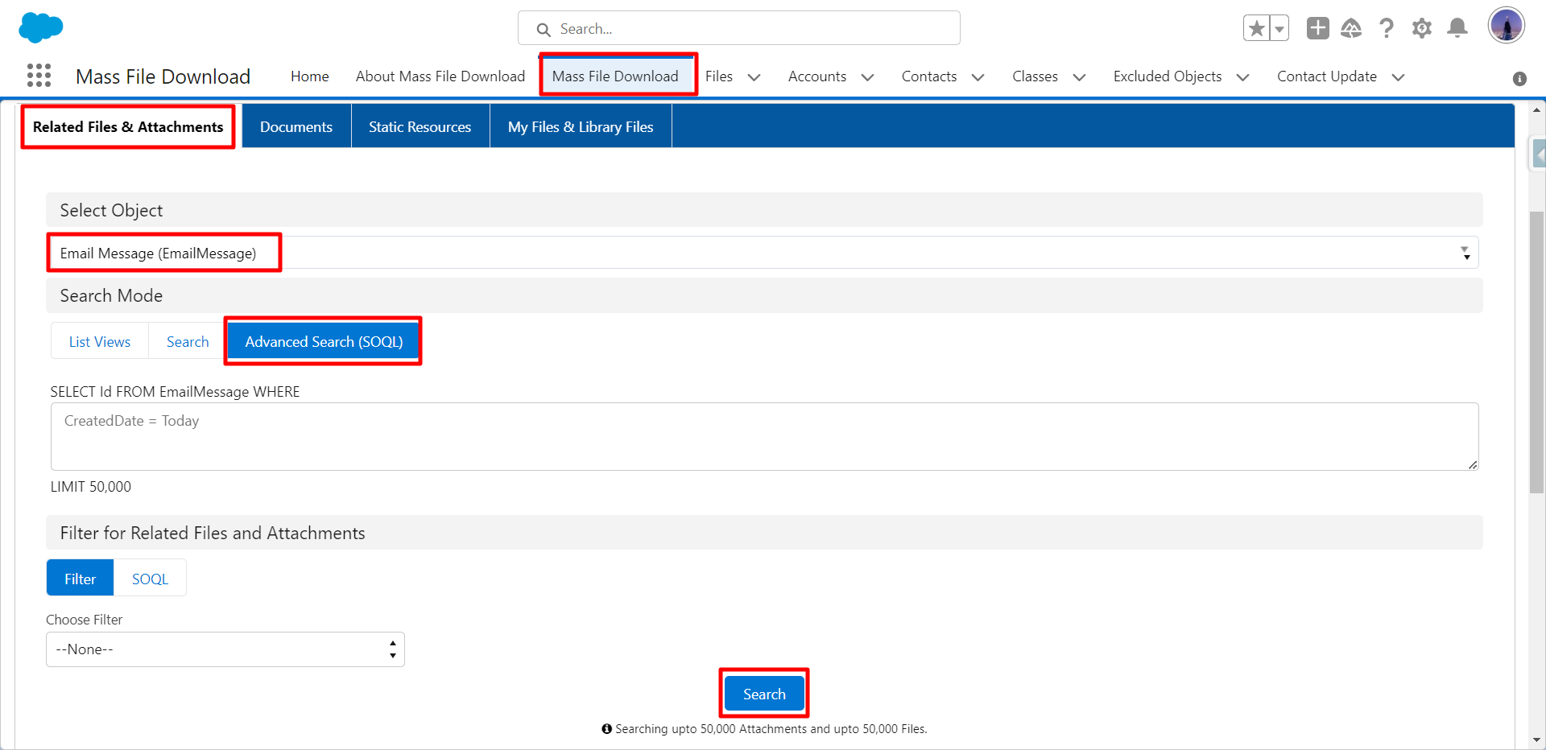This screenshot has width=1546, height=750.
Task: Focus the global Search field
Action: tap(739, 28)
